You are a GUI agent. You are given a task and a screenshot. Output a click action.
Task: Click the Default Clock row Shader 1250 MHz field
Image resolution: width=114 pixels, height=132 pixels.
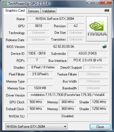[x=99, y=109]
